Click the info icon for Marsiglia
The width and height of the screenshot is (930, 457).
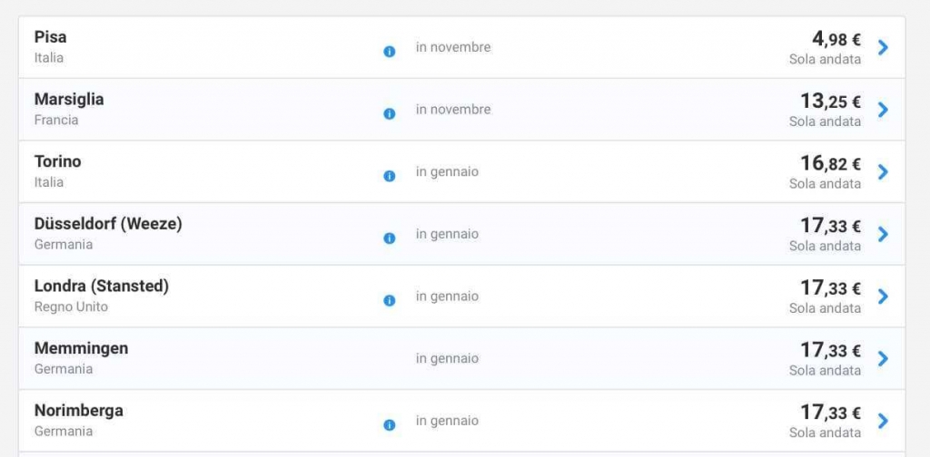click(x=390, y=114)
